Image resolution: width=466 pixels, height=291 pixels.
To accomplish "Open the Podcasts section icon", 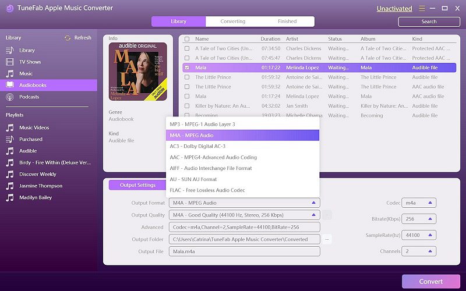I will tap(10, 97).
